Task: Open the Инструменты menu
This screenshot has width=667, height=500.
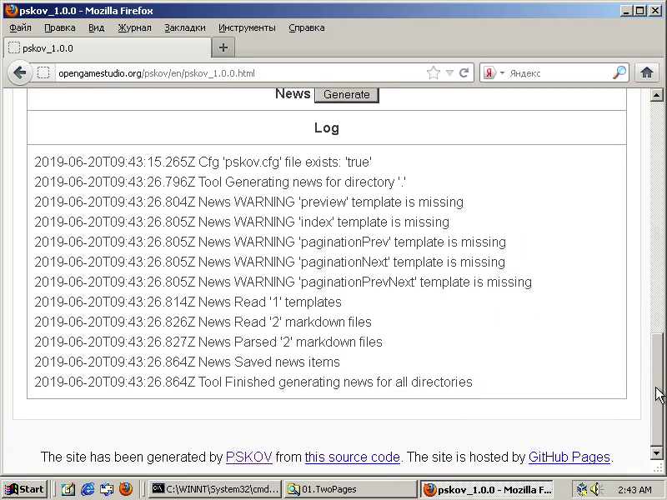Action: pos(247,27)
